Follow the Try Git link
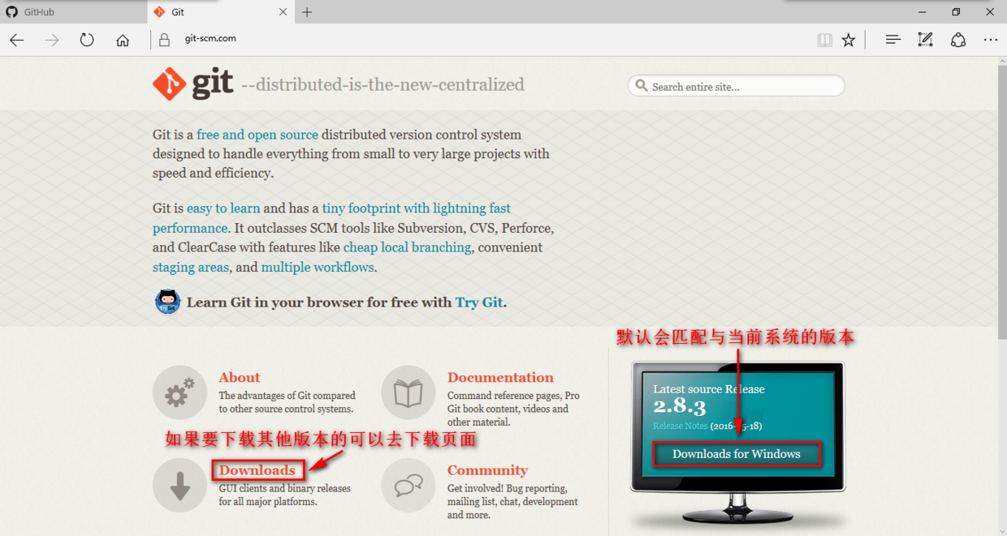 (479, 302)
